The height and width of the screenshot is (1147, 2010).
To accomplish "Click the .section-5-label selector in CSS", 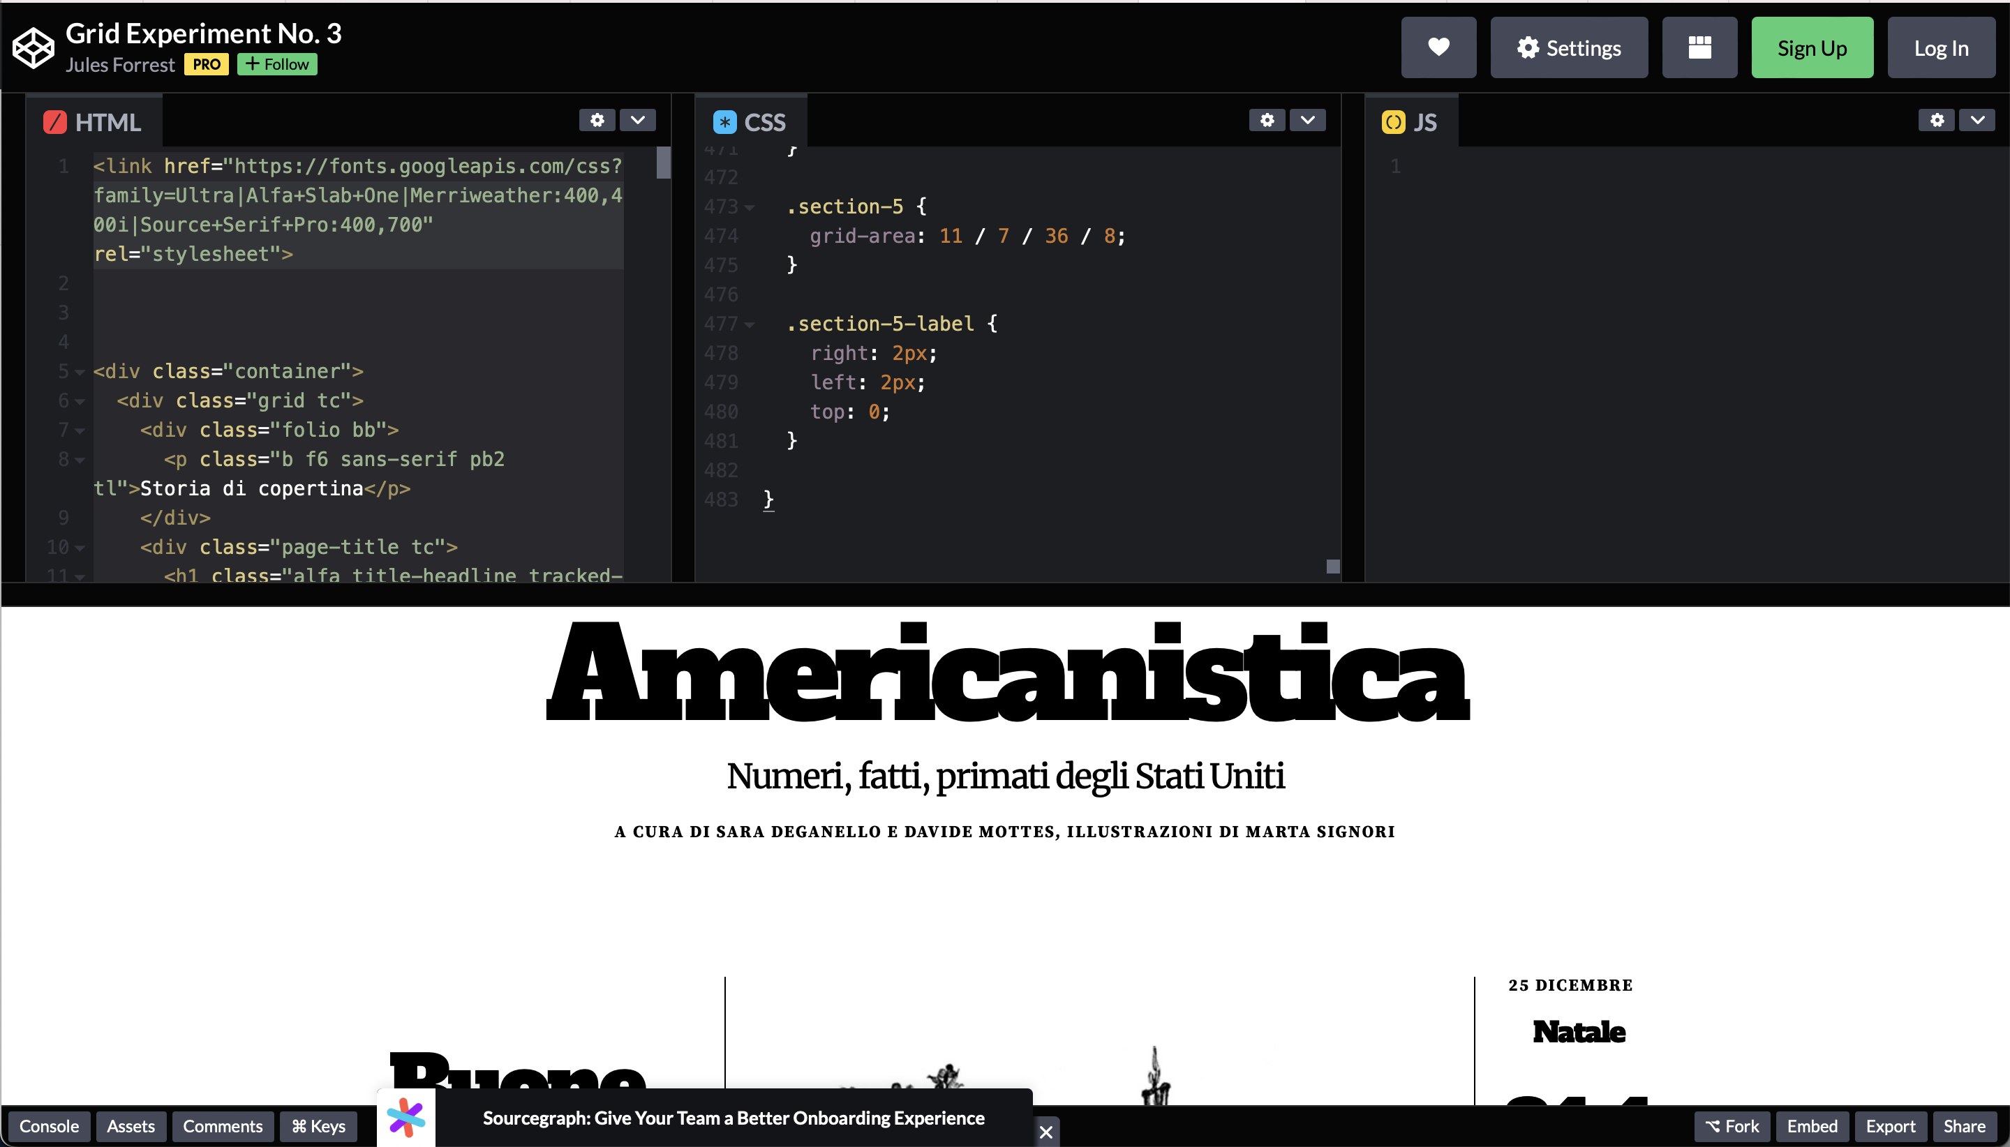I will point(880,324).
